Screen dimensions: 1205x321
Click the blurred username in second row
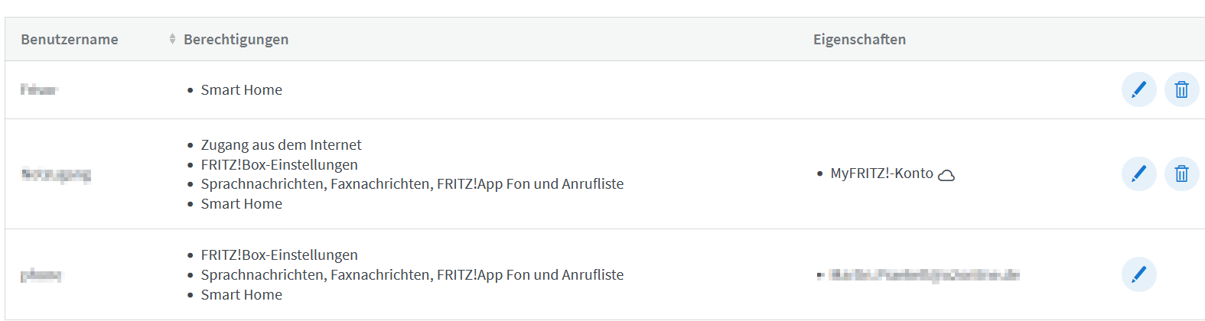(56, 174)
